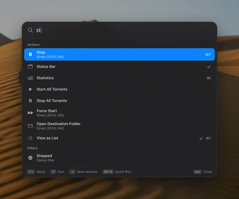
Task: Click the checkmark next to Status Bar
Action: coord(209,67)
